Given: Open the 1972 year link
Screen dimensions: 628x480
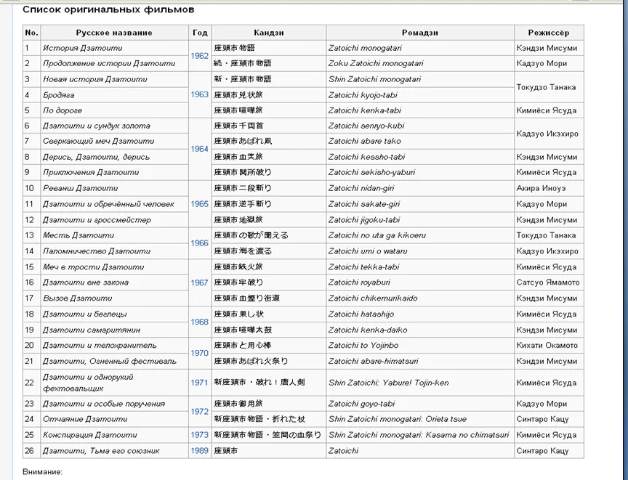Looking at the screenshot, I should click(x=199, y=412).
